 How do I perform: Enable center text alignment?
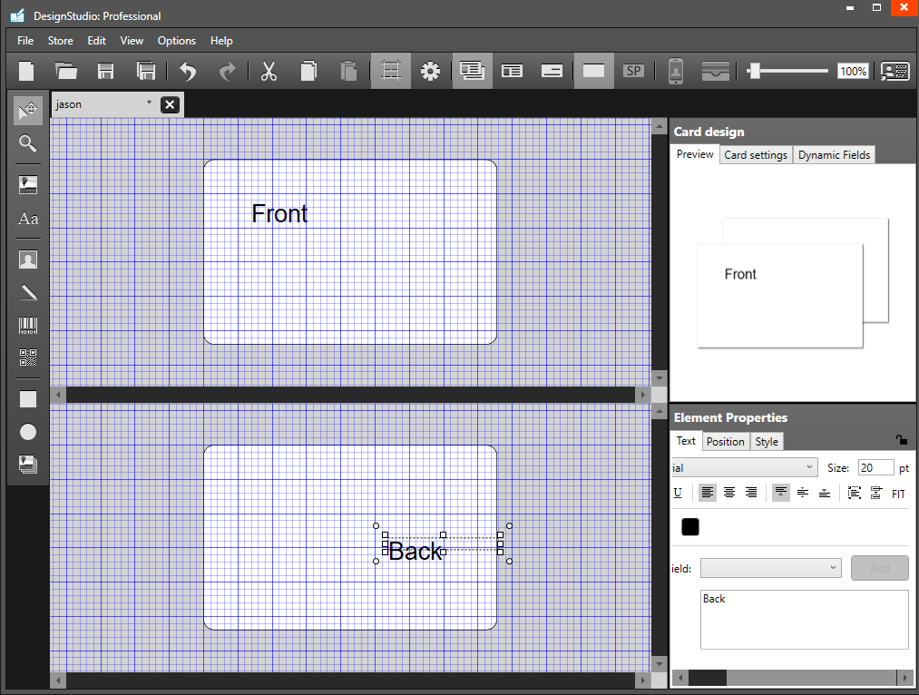[729, 493]
